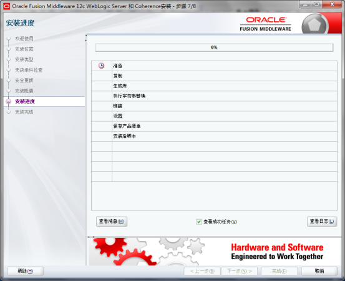This screenshot has height=281, width=345.
Task: Minimize the installer window
Action: pyautogui.click(x=305, y=4)
